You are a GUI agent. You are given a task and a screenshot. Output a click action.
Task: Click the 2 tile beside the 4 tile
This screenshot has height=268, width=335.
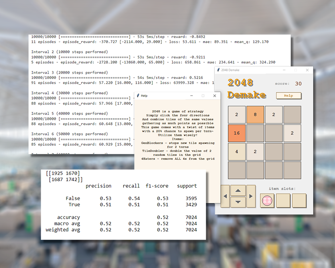click(x=255, y=151)
